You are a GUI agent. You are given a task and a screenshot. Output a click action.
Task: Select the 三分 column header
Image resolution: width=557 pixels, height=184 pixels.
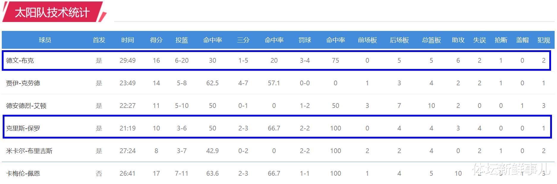coord(243,40)
